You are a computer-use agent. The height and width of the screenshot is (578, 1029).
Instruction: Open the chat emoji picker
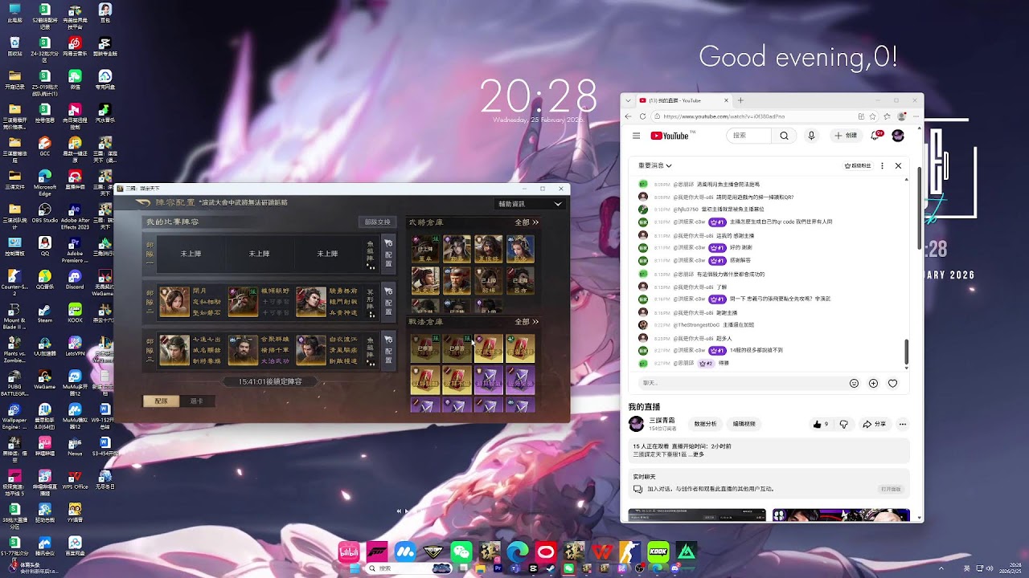tap(854, 384)
